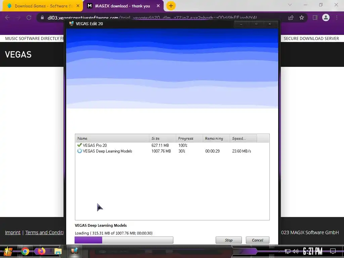Open the Windows Start menu
The height and width of the screenshot is (258, 344).
click(x=8, y=251)
